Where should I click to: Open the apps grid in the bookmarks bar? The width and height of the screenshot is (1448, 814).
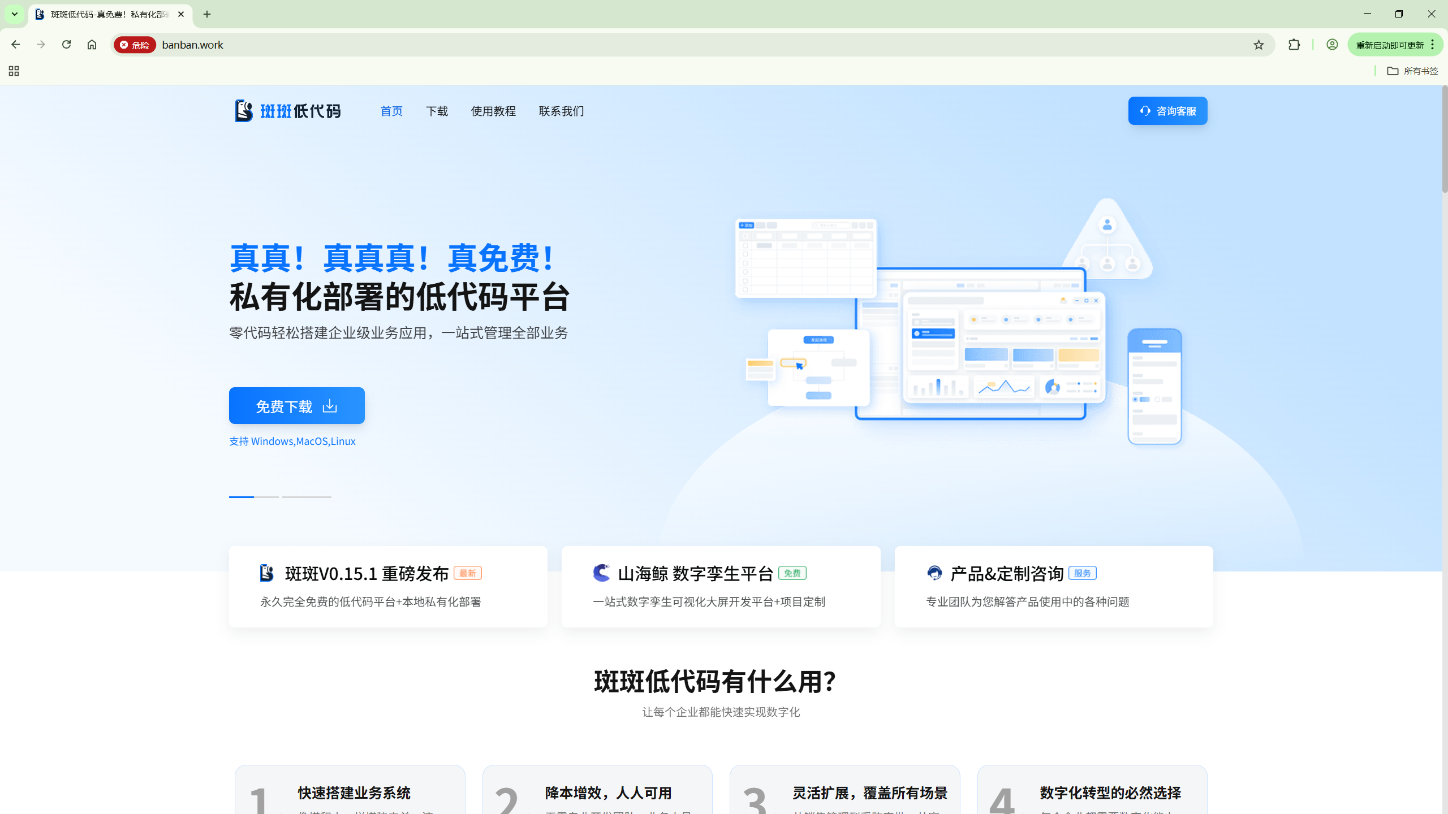pyautogui.click(x=14, y=71)
